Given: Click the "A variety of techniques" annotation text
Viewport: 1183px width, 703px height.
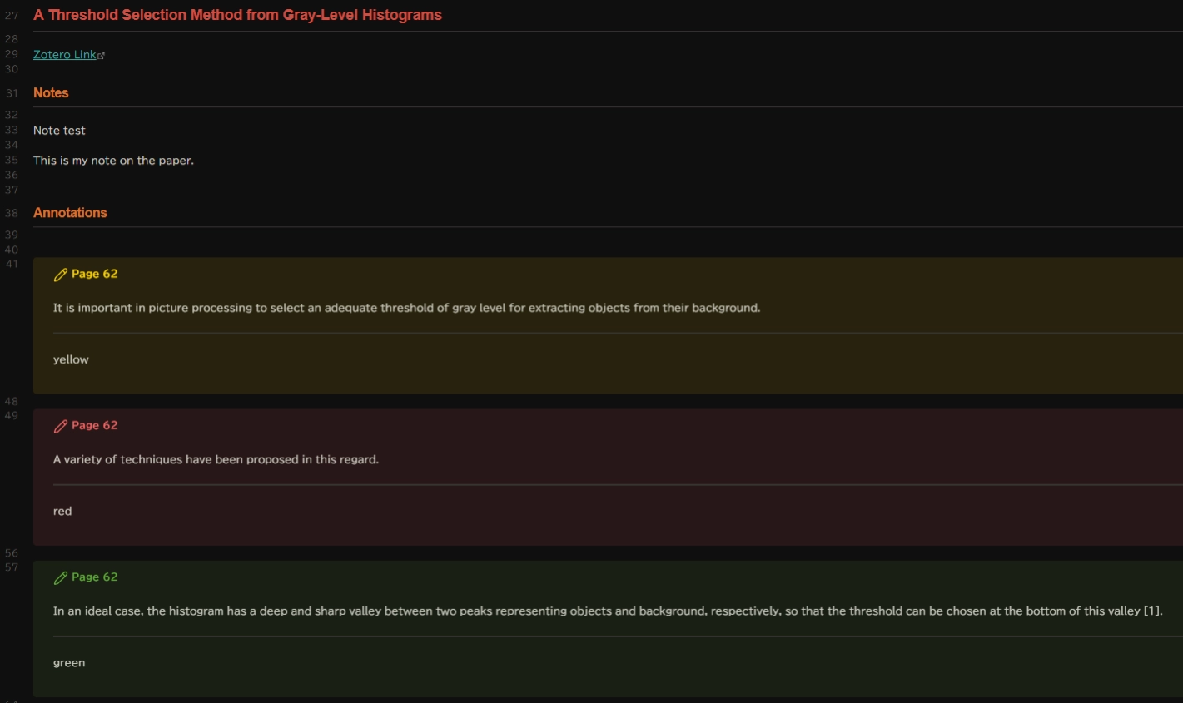Looking at the screenshot, I should [216, 459].
